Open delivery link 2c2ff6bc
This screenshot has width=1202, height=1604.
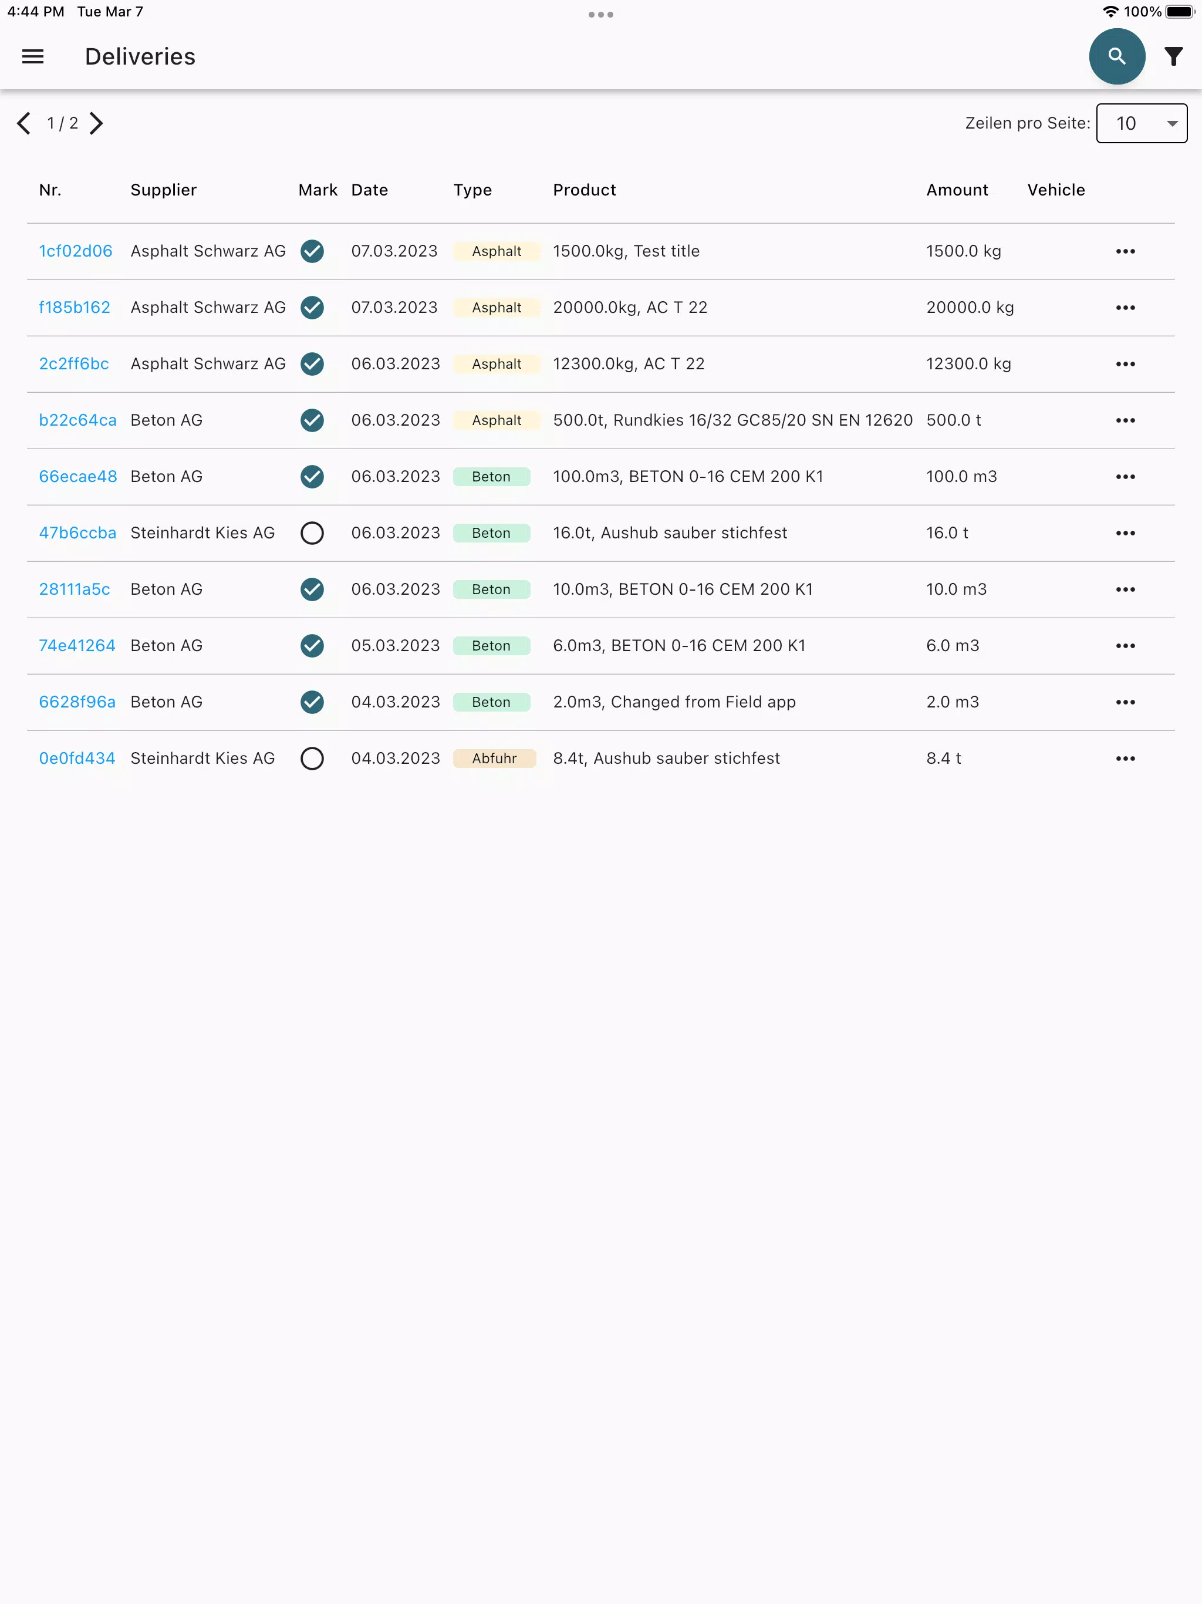73,364
